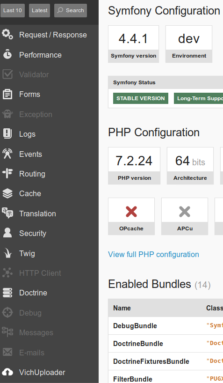Click the Logs panel icon
The height and width of the screenshot is (383, 223).
pyautogui.click(x=7, y=133)
